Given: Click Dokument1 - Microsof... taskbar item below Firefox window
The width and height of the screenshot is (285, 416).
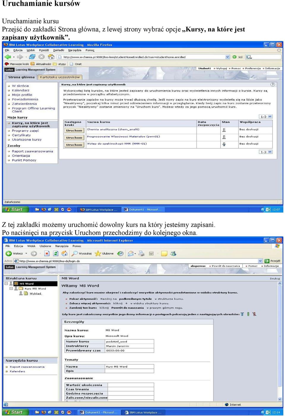Looking at the screenshot, I should (x=143, y=209).
